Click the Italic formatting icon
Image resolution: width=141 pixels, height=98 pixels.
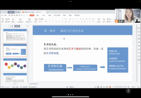(x=49, y=22)
